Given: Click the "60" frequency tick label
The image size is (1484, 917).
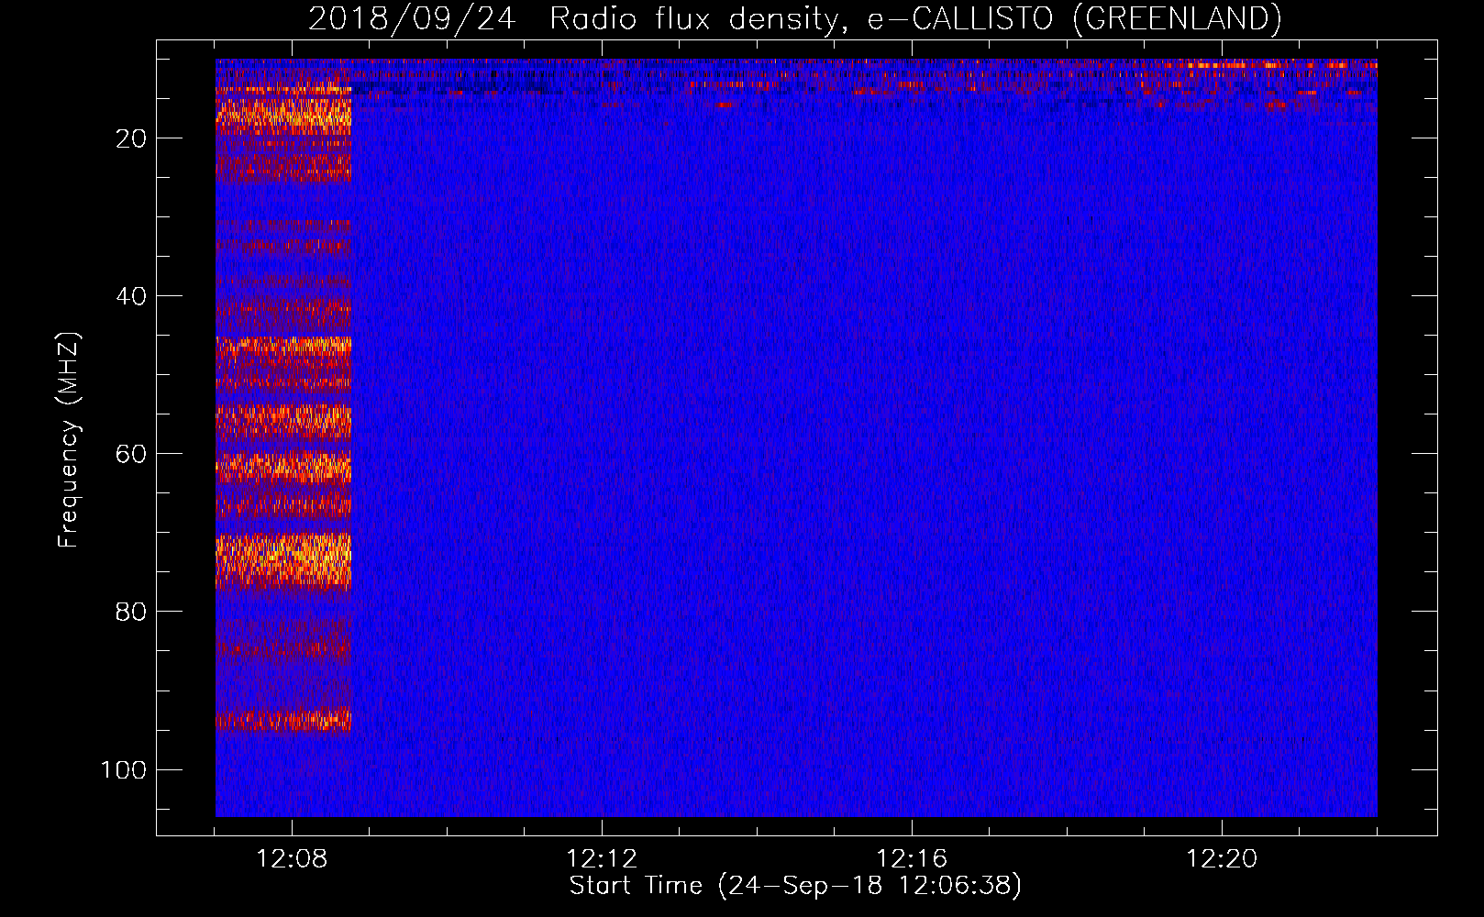Looking at the screenshot, I should 132,454.
